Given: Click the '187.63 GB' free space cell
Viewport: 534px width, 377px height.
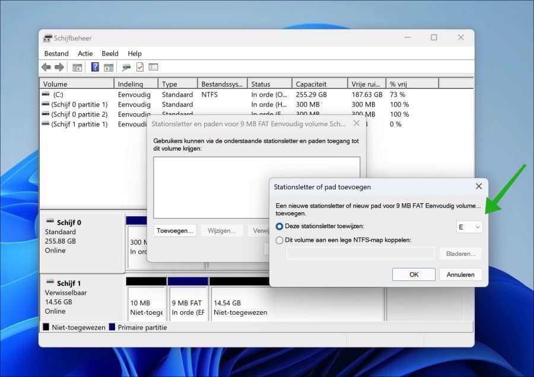Looking at the screenshot, I should click(x=367, y=94).
